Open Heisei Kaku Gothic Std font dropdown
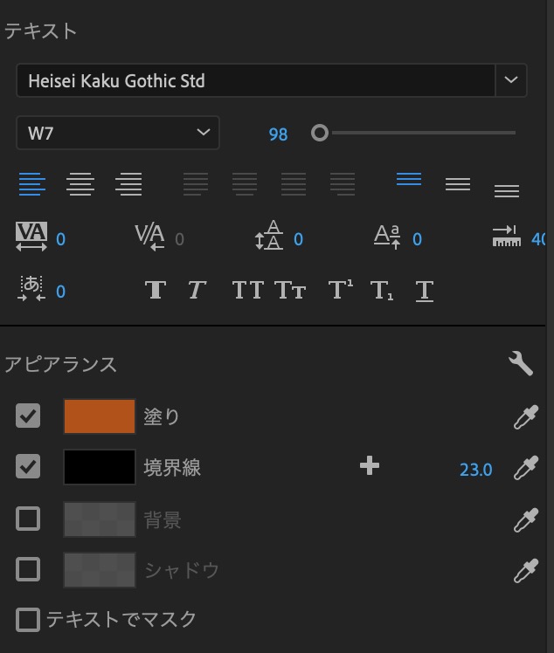 [x=511, y=80]
